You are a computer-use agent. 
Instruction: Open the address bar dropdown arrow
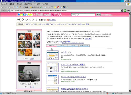[122, 10]
